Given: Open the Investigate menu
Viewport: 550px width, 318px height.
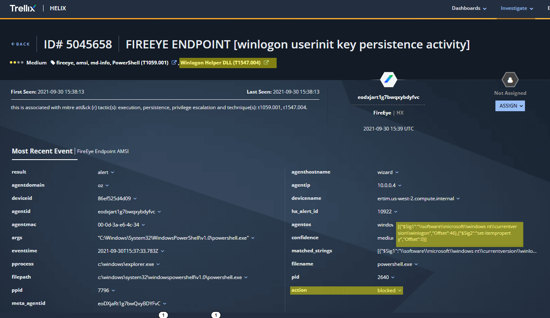Looking at the screenshot, I should [517, 8].
